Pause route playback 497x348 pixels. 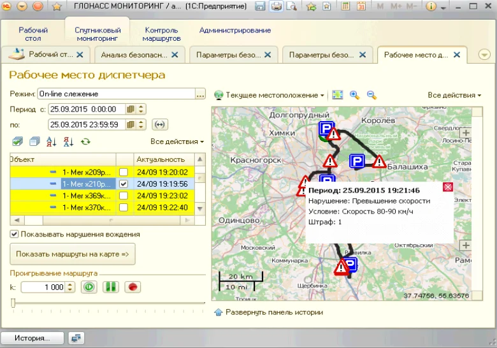[x=111, y=287]
